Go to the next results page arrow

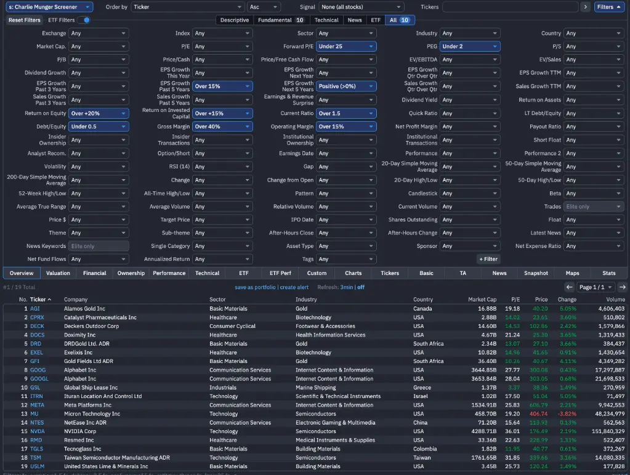tap(623, 287)
